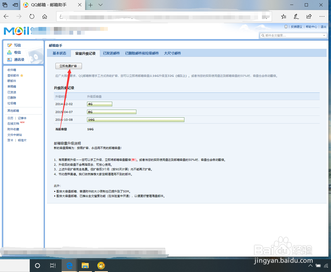
Task: Select the 容量升级记录 tab
Action: point(85,53)
